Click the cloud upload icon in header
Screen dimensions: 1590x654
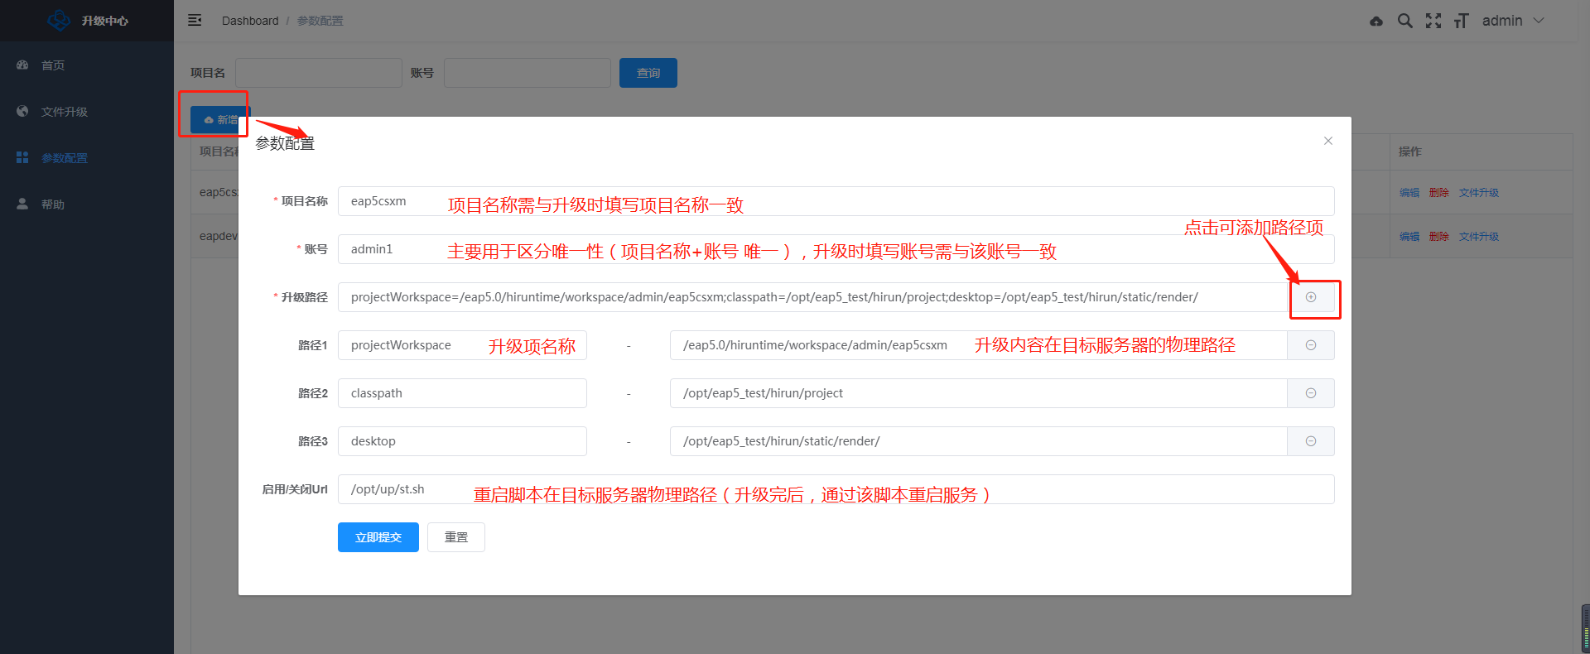(1376, 21)
